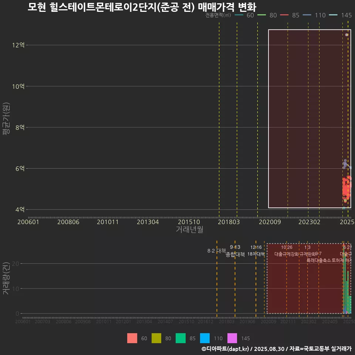Click the 6억 y-axis label
The height and width of the screenshot is (355, 355).
20,169
